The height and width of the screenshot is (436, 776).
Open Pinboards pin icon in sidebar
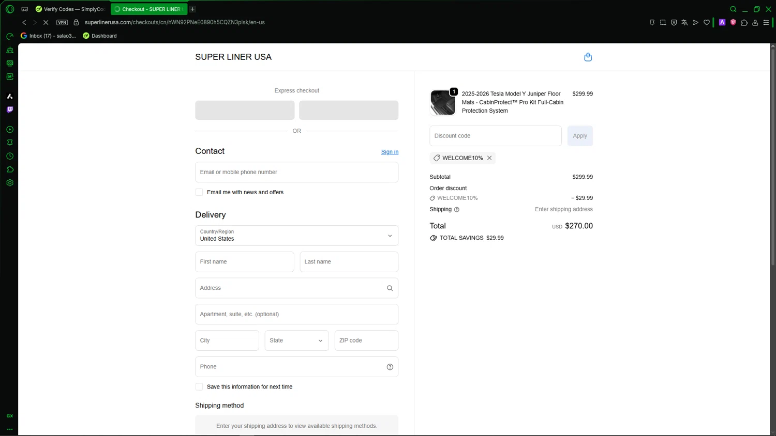tap(10, 143)
